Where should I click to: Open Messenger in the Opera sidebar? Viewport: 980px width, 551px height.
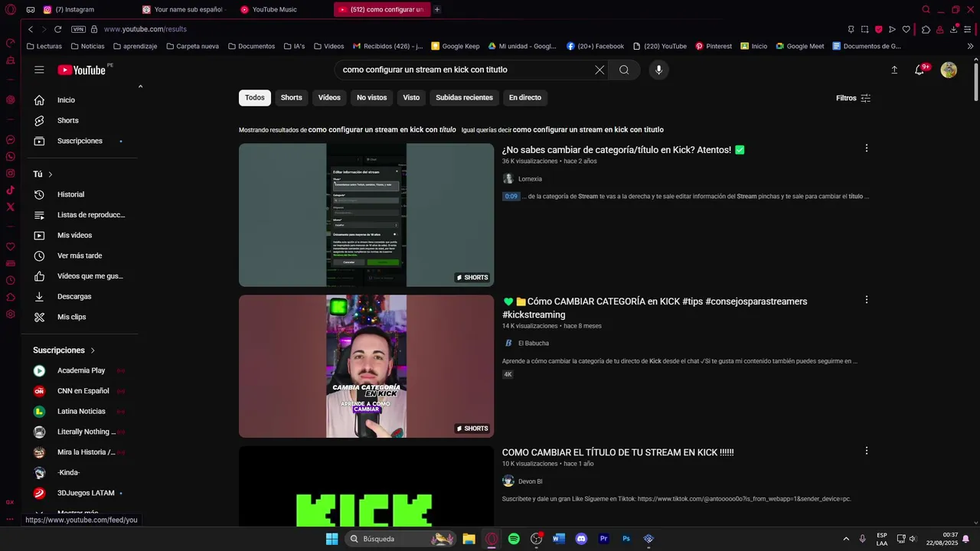10,139
